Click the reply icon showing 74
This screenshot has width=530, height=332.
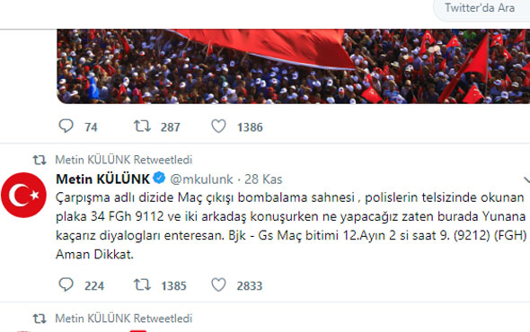[x=66, y=127]
